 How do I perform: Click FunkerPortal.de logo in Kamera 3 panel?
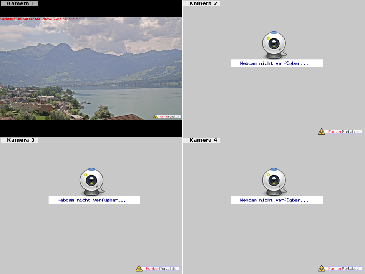[x=158, y=268]
